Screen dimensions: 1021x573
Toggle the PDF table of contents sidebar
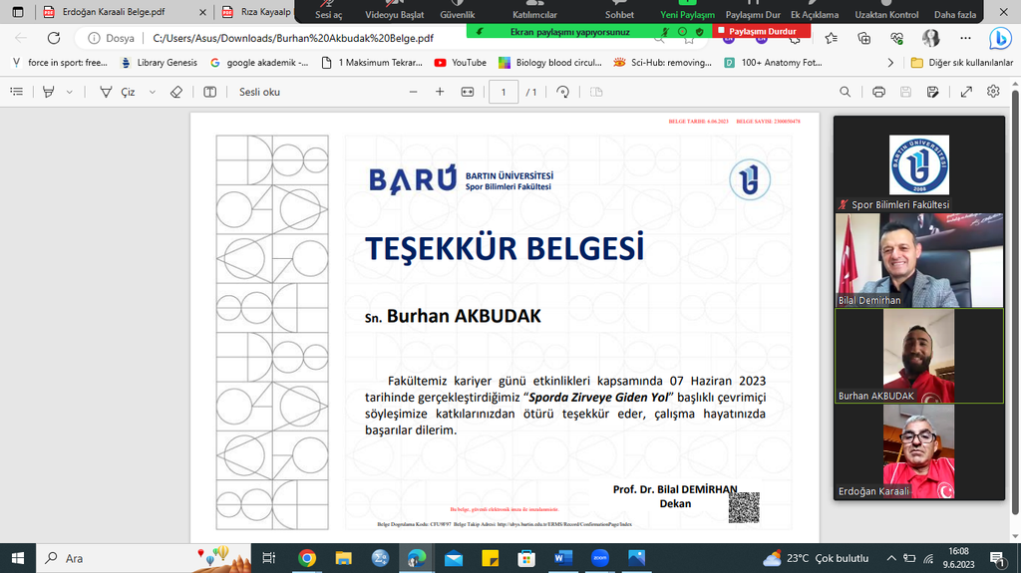17,92
